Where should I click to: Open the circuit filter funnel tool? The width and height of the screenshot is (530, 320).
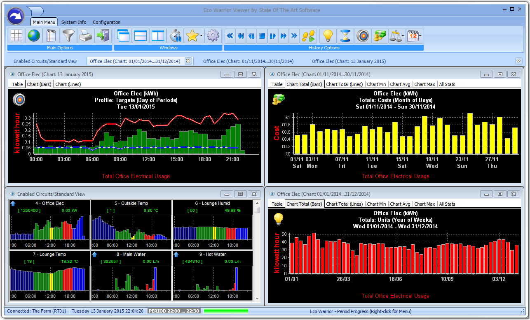[x=68, y=35]
